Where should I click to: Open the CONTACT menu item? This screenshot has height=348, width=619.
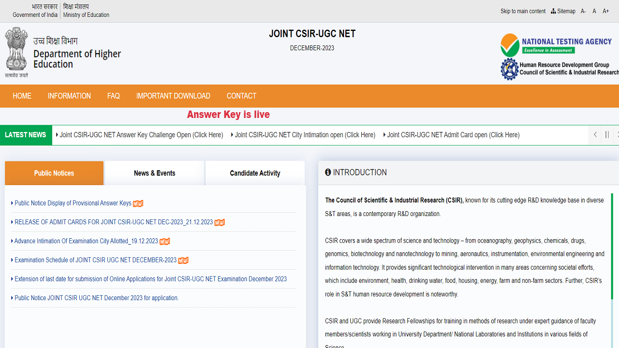(241, 96)
